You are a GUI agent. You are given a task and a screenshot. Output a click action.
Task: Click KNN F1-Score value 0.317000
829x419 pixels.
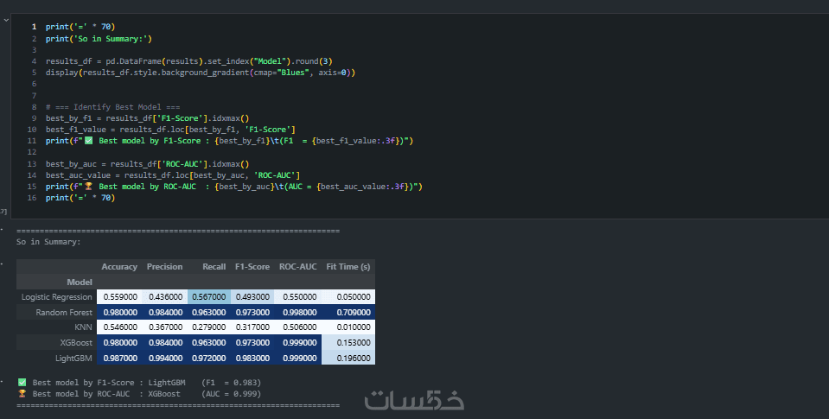[252, 327]
